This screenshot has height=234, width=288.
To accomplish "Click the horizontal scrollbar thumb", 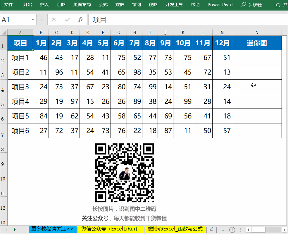I will [x=258, y=230].
